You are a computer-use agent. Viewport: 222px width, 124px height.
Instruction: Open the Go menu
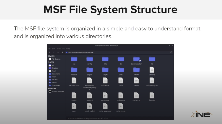(x=64, y=49)
